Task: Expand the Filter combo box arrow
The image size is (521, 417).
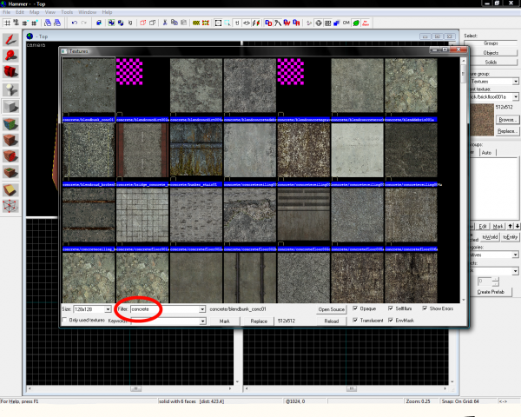Action: coord(202,309)
